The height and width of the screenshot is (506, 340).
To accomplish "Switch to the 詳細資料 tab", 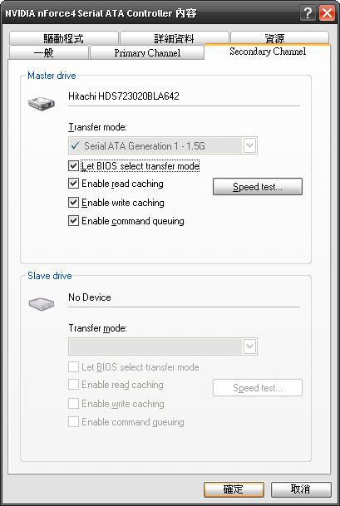I will click(174, 39).
